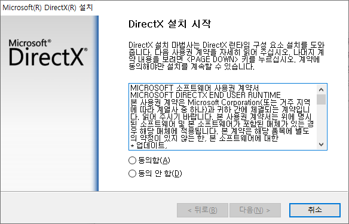Cancel setup with the 취소 button
This screenshot has width=349, height=224.
[315, 210]
